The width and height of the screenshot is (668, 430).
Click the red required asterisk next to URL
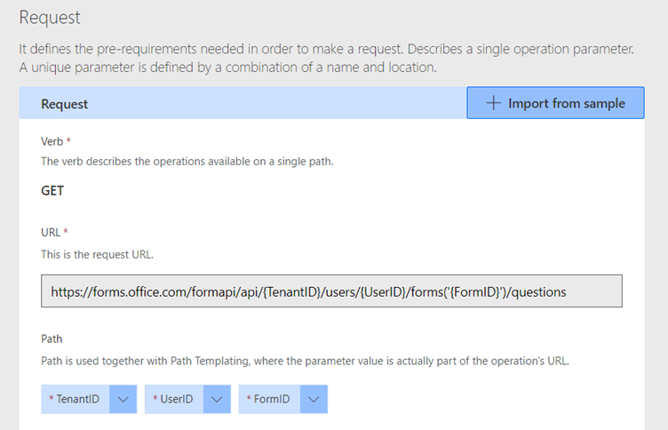66,231
